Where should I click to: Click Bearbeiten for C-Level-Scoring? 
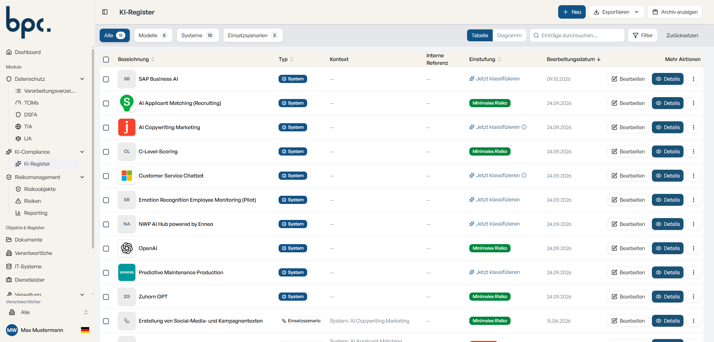click(x=628, y=151)
